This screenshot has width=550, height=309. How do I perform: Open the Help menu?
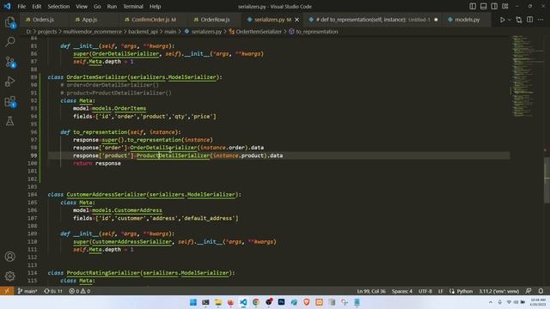click(155, 6)
